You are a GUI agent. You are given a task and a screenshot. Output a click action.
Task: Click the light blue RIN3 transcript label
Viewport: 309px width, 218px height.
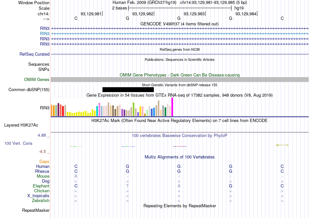point(45,34)
